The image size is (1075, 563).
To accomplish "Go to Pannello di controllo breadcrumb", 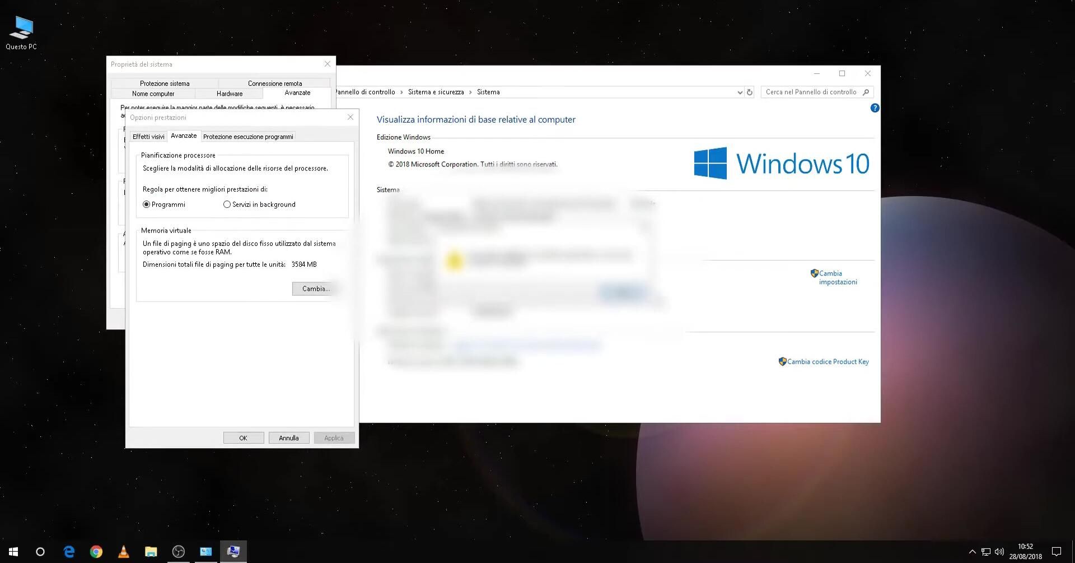I will (x=366, y=92).
